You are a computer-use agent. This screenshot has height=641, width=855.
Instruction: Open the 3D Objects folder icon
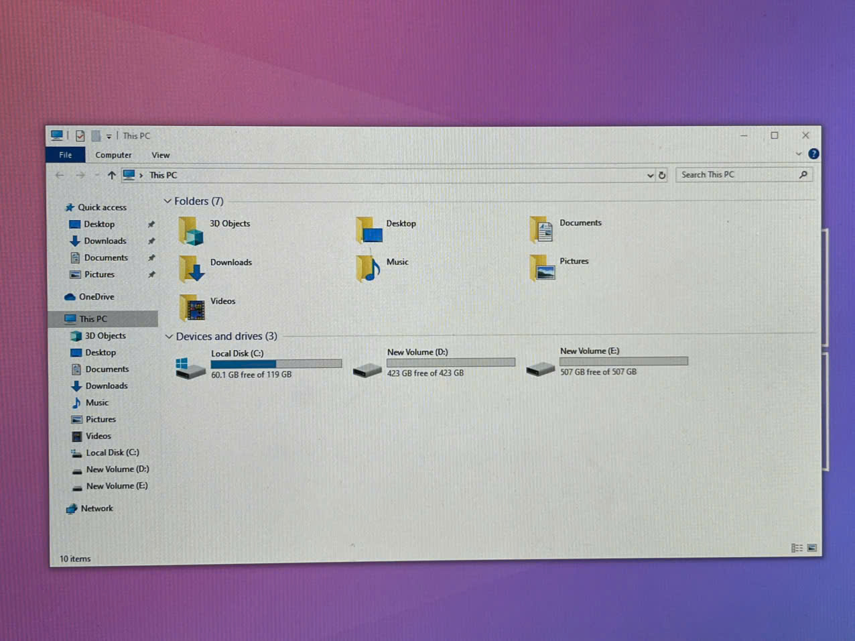point(191,231)
